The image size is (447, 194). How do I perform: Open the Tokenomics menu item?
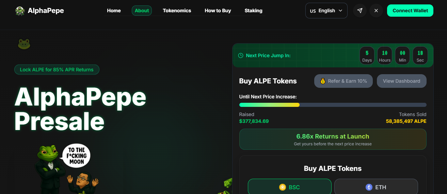pyautogui.click(x=177, y=11)
